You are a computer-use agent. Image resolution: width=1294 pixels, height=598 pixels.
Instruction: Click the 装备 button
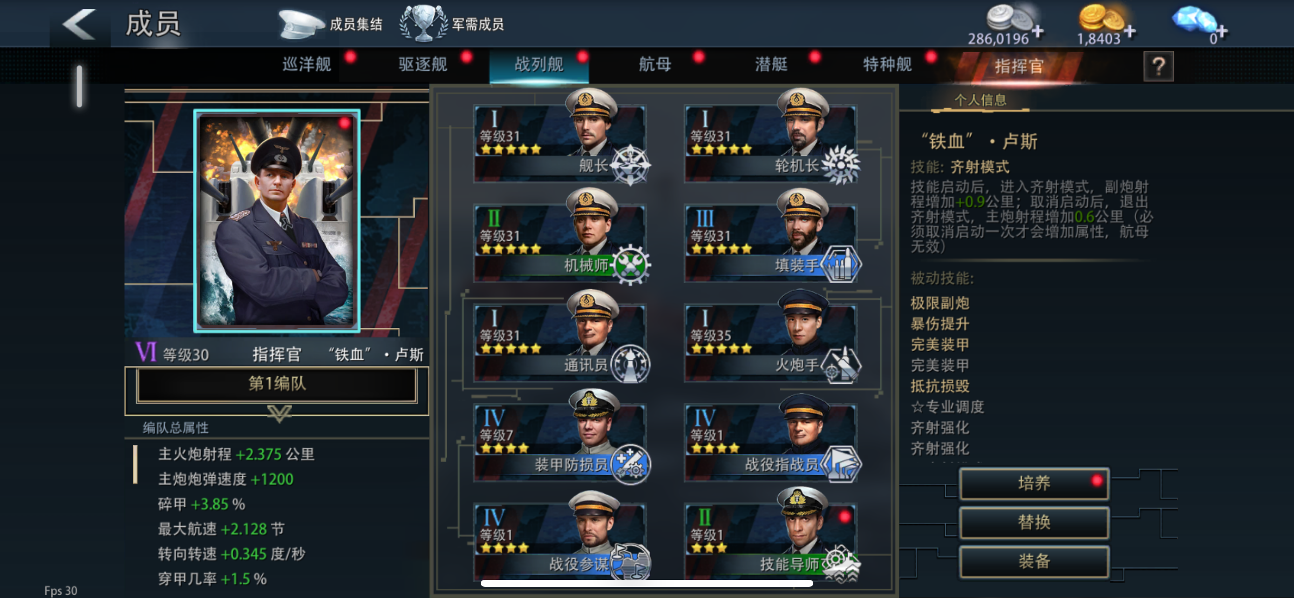coord(1034,561)
